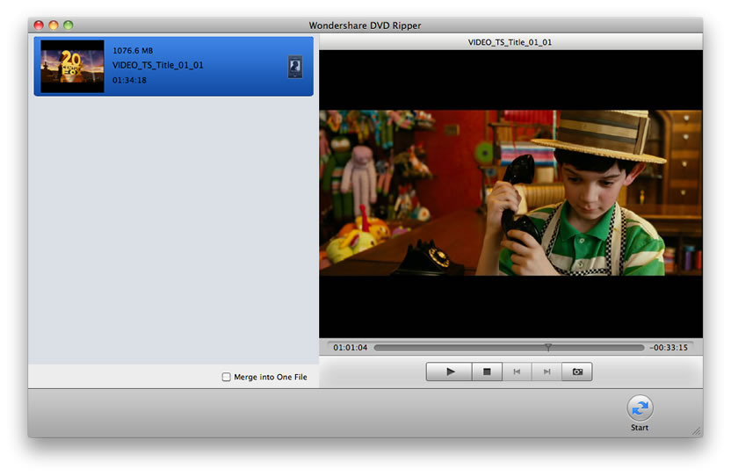
Task: Minimize the DVD Ripper window
Action: 54,25
